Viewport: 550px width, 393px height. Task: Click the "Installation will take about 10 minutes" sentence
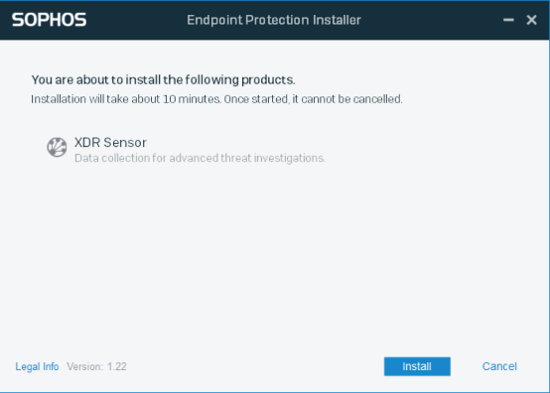[x=126, y=99]
